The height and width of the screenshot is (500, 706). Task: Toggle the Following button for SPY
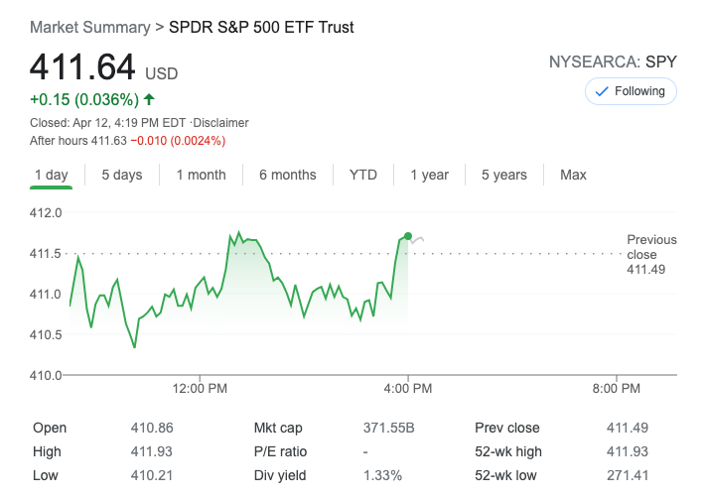coord(631,91)
